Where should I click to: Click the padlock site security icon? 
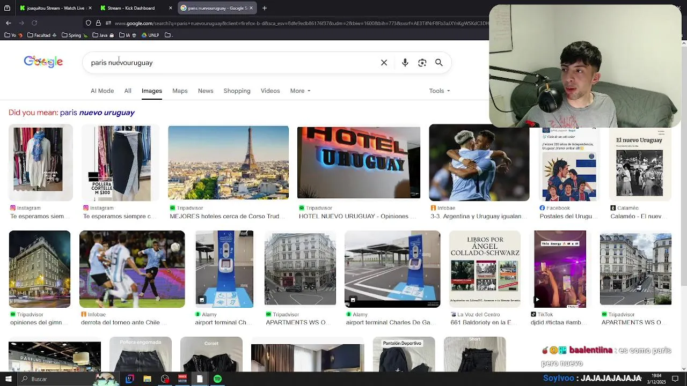[x=98, y=23]
